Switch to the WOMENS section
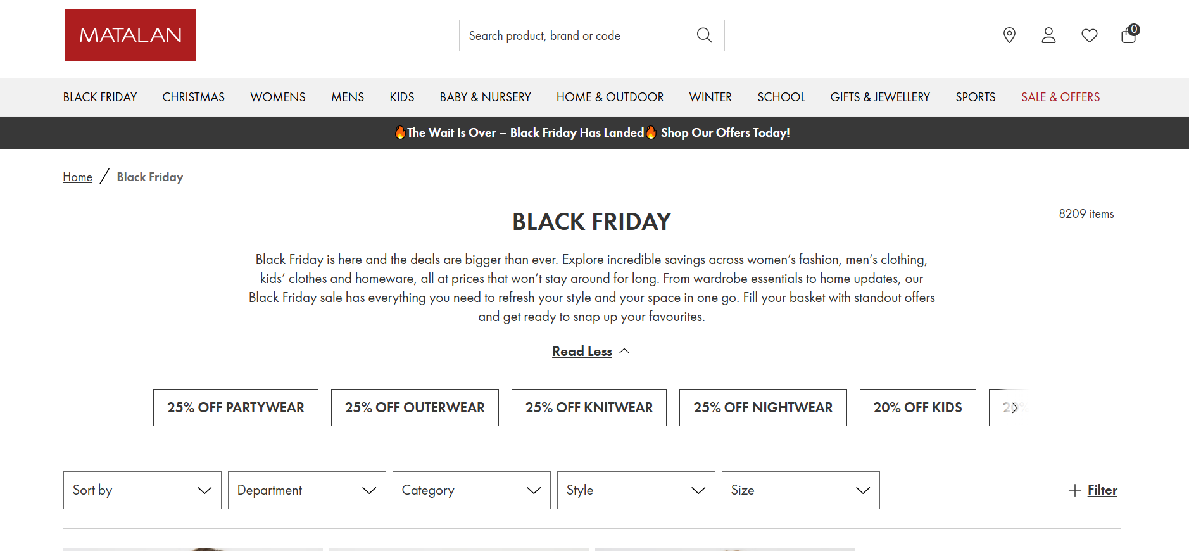Image resolution: width=1189 pixels, height=551 pixels. click(277, 97)
